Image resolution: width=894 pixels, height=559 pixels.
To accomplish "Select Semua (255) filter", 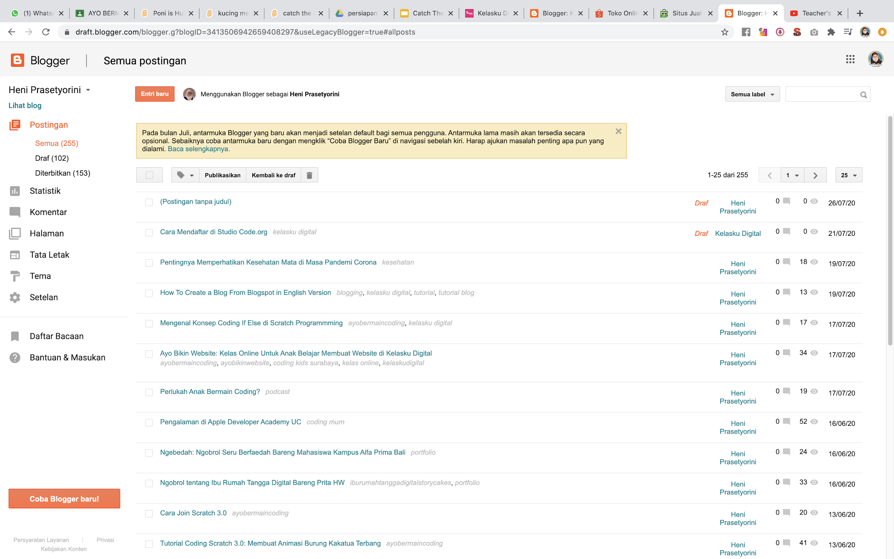I will 57,143.
